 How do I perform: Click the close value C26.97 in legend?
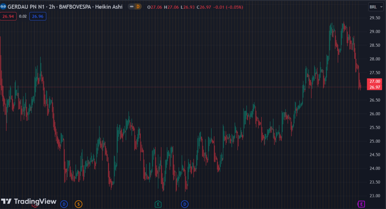tap(204, 7)
